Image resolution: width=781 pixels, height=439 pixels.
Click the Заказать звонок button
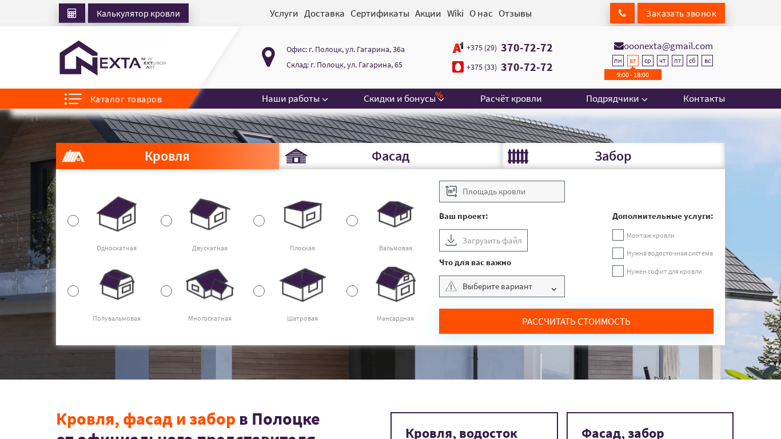(681, 13)
